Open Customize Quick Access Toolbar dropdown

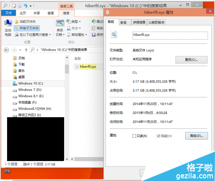[x=31, y=6]
